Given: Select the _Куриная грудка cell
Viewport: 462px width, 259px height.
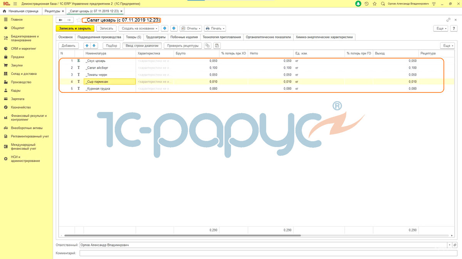Looking at the screenshot, I should (109, 89).
